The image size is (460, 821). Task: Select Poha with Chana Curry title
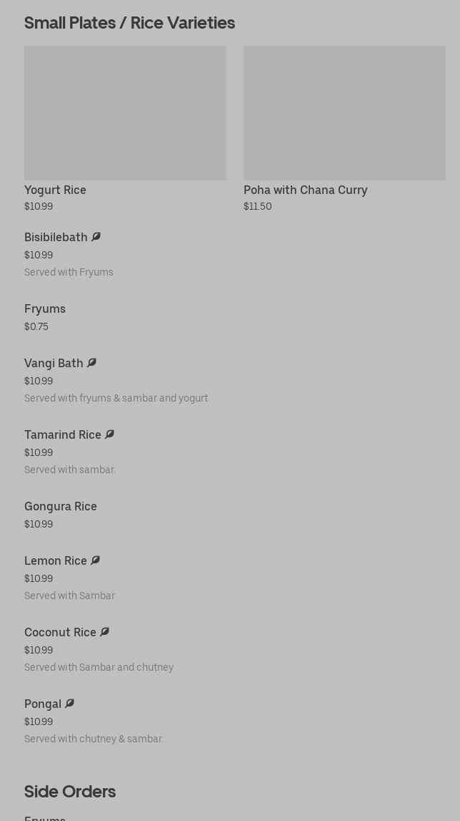305,190
